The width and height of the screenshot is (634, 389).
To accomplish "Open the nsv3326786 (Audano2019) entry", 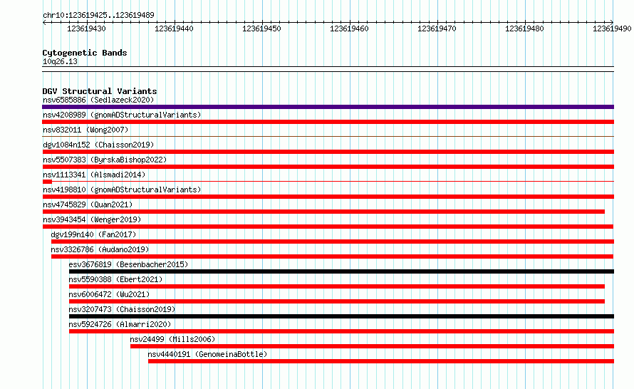I will (x=100, y=249).
